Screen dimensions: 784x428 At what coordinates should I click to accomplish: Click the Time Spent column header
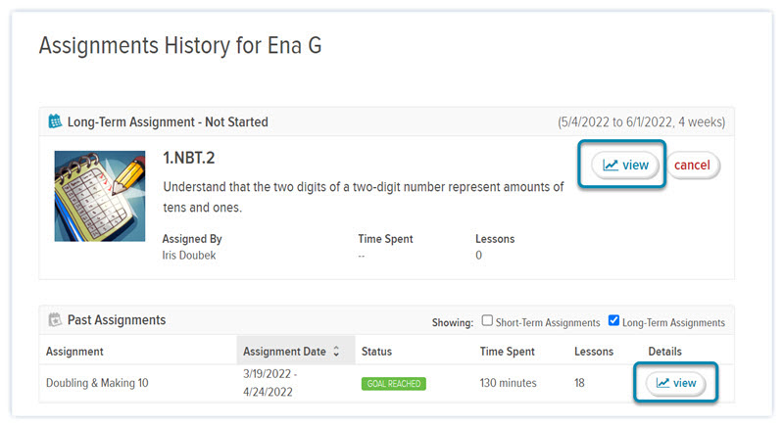[508, 351]
